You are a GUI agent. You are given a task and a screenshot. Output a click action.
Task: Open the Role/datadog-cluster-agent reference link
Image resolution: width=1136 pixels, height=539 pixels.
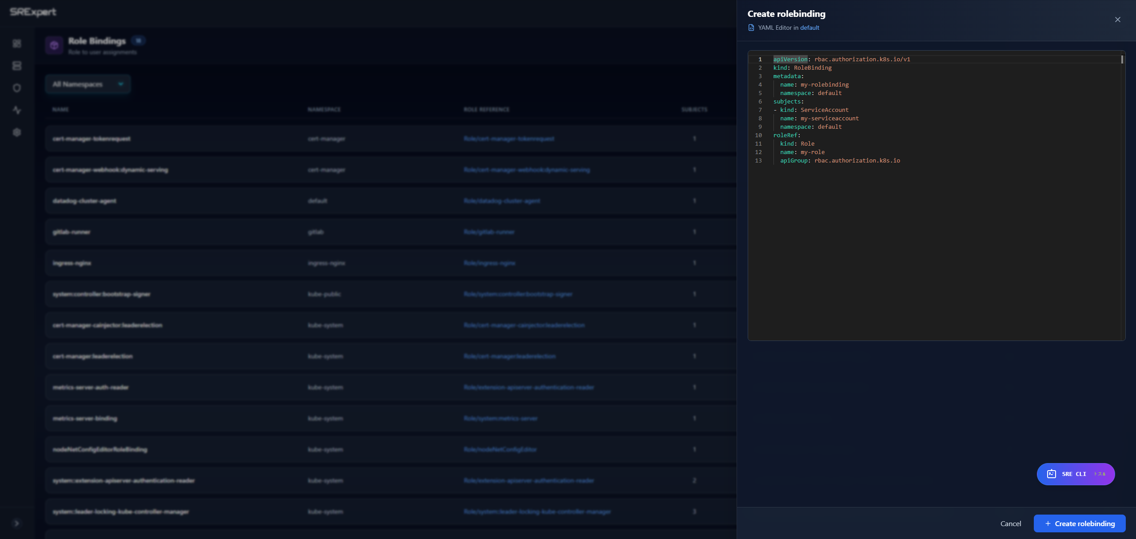point(502,201)
